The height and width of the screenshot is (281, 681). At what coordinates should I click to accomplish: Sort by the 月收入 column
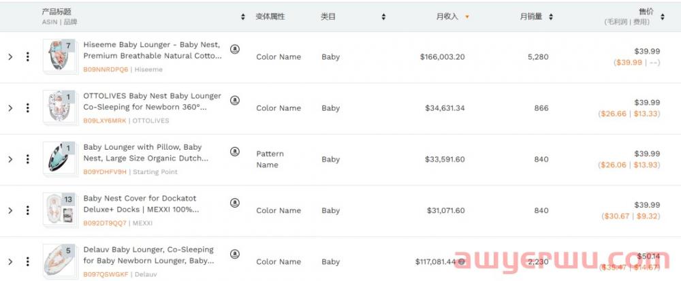(x=451, y=16)
